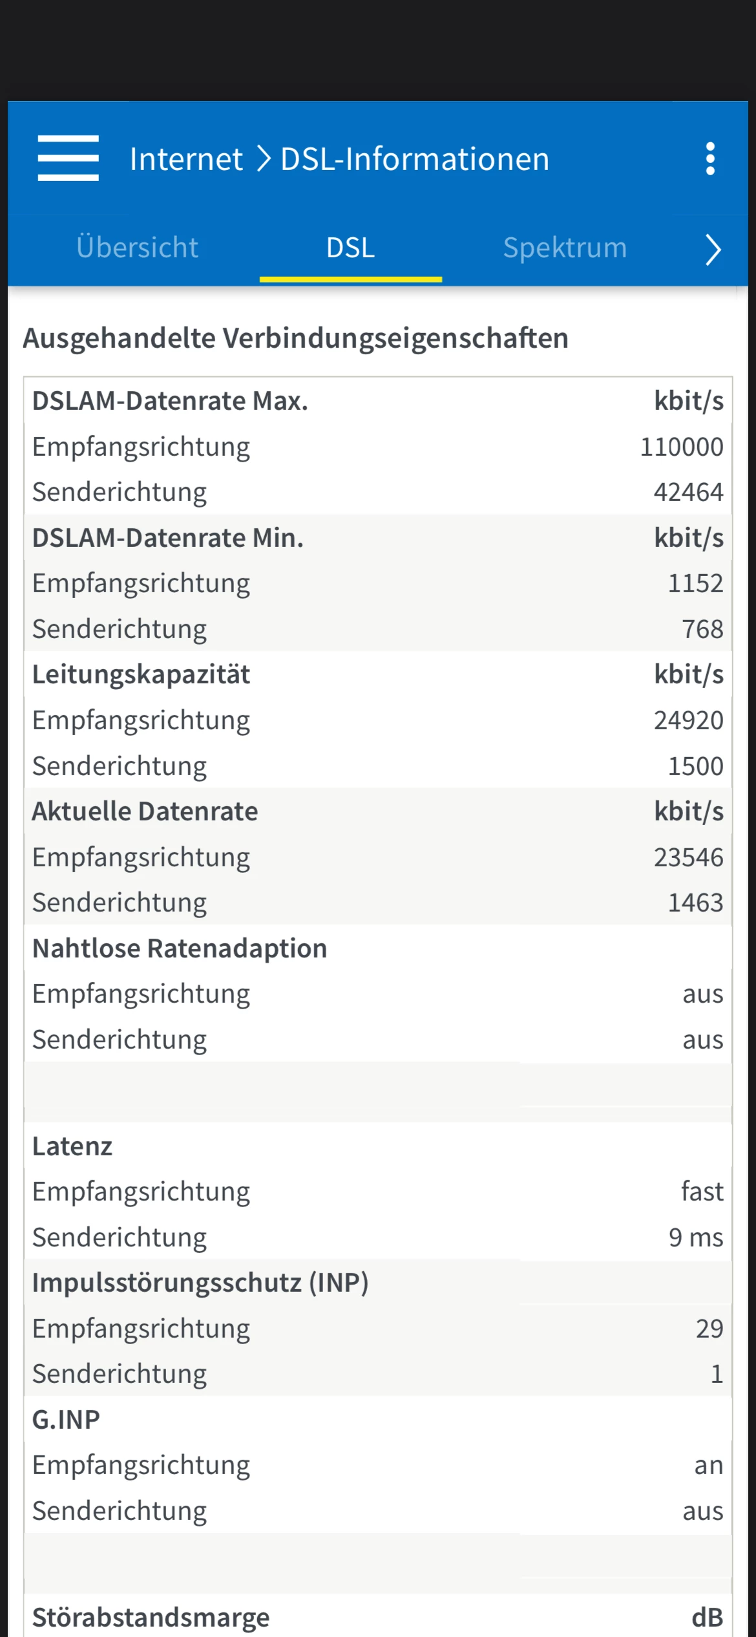Viewport: 756px width, 1637px height.
Task: Click the Ausgehandelte Verbindungseigenschaften heading
Action: pos(295,338)
